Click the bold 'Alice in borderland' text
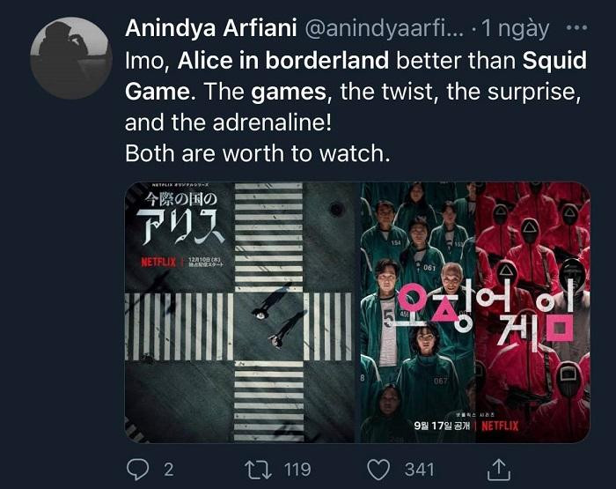This screenshot has width=616, height=489. coord(282,61)
